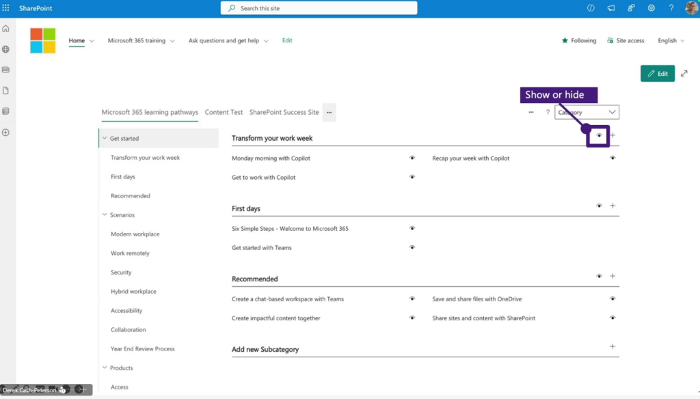Click plus icon next to Add new Subcategory
Image resolution: width=700 pixels, height=399 pixels.
click(612, 346)
